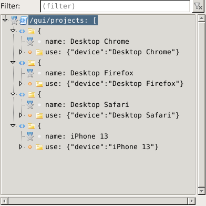Click the horizontal scrollbar thumb

98,201
